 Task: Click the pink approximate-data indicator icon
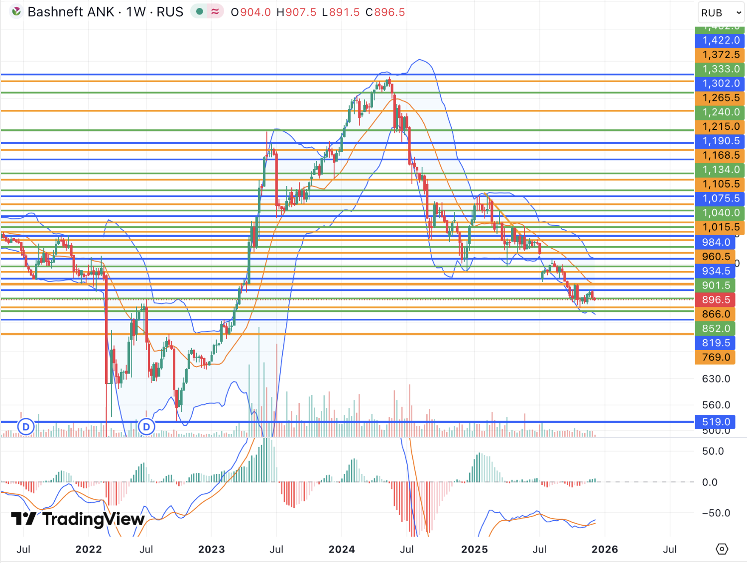215,11
